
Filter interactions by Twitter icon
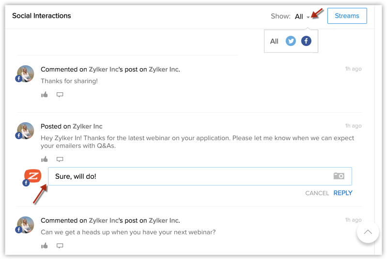[291, 41]
